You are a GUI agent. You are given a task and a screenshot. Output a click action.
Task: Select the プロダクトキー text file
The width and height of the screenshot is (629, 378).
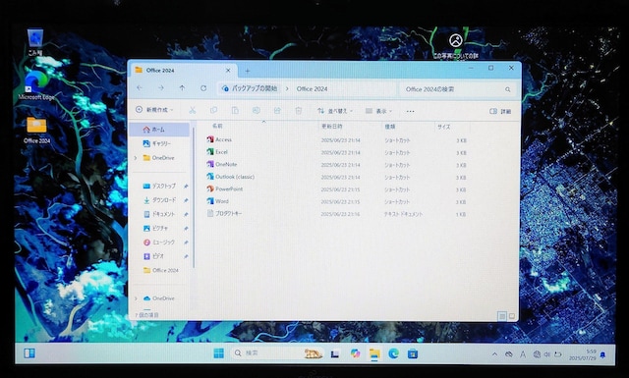click(225, 214)
